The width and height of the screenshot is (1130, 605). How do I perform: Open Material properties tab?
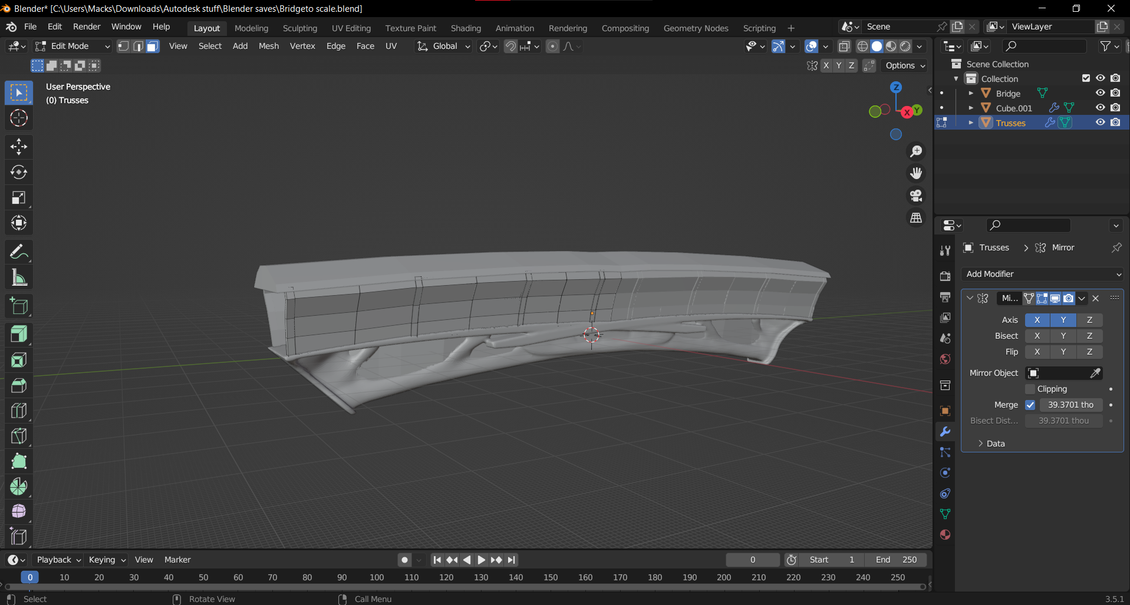(x=945, y=535)
